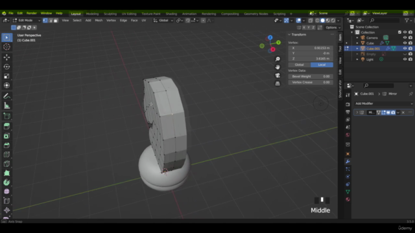
Task: Select the Extrude Region tool
Action: [6, 126]
